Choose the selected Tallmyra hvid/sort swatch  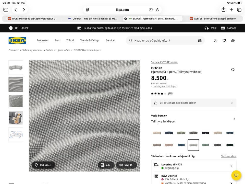(x=193, y=145)
